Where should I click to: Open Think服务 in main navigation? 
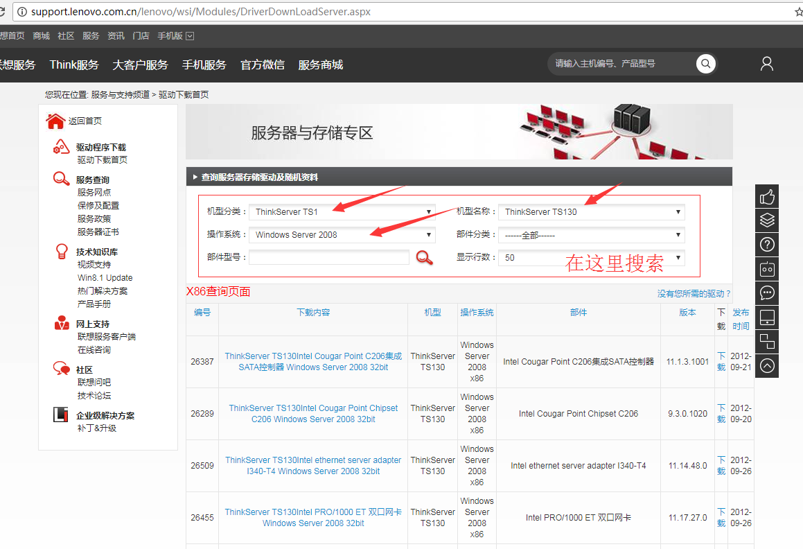74,64
